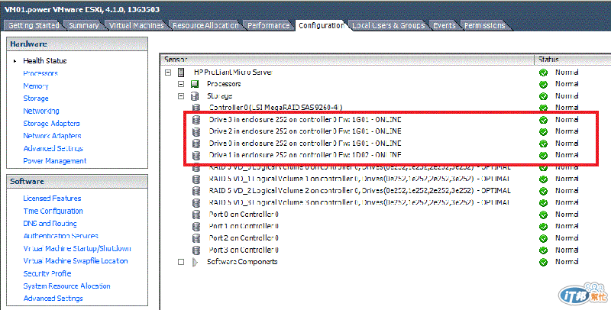Click the RAID 5 VD_3 disk icon
Viewport: 611px width, 310px height.
(196, 202)
